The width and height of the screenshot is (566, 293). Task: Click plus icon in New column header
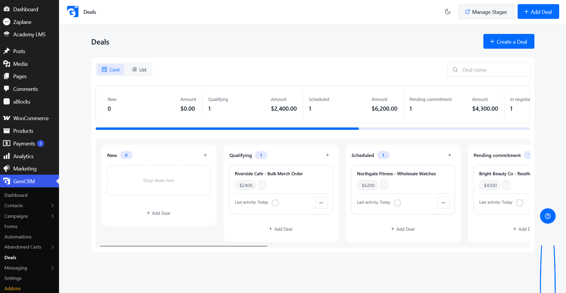pyautogui.click(x=205, y=155)
